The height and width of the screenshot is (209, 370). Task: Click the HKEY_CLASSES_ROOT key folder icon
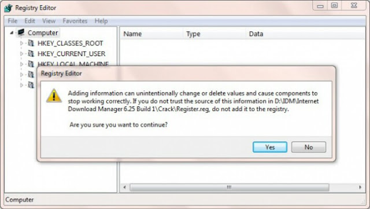coord(31,43)
